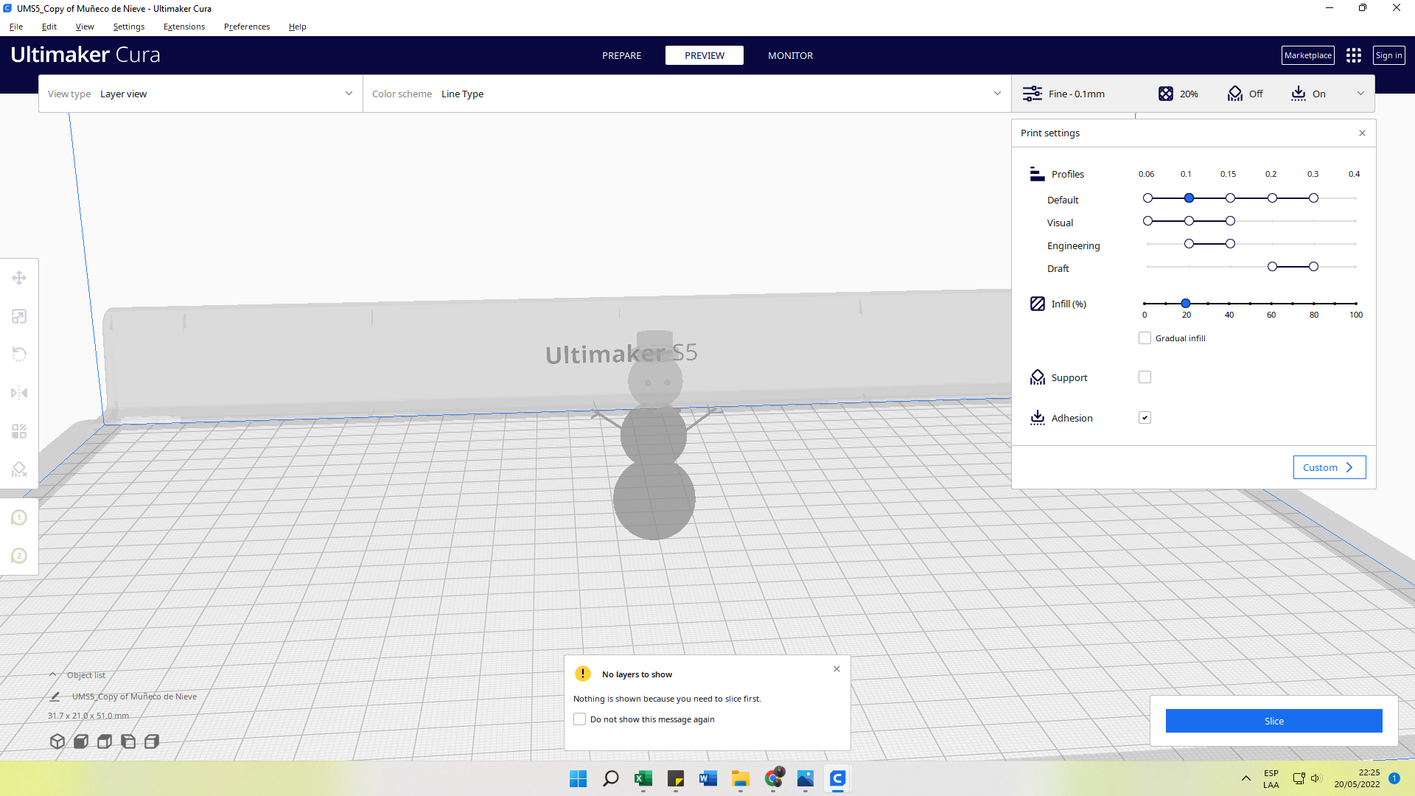This screenshot has height=796, width=1415.
Task: Select UMS5_Copy of Muñeco de Nieve object
Action: click(134, 696)
